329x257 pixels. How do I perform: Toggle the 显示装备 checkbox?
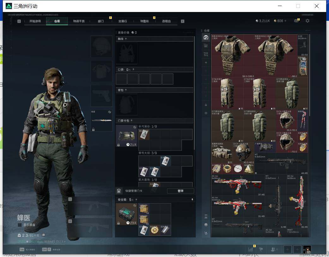point(20,225)
